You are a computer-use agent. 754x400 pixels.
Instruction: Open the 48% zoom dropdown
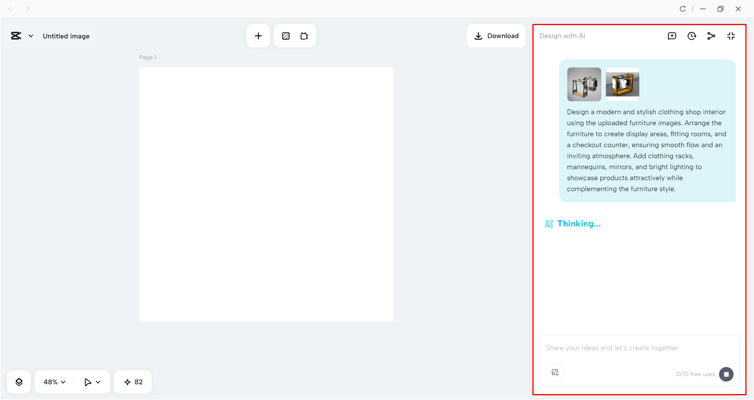click(54, 382)
